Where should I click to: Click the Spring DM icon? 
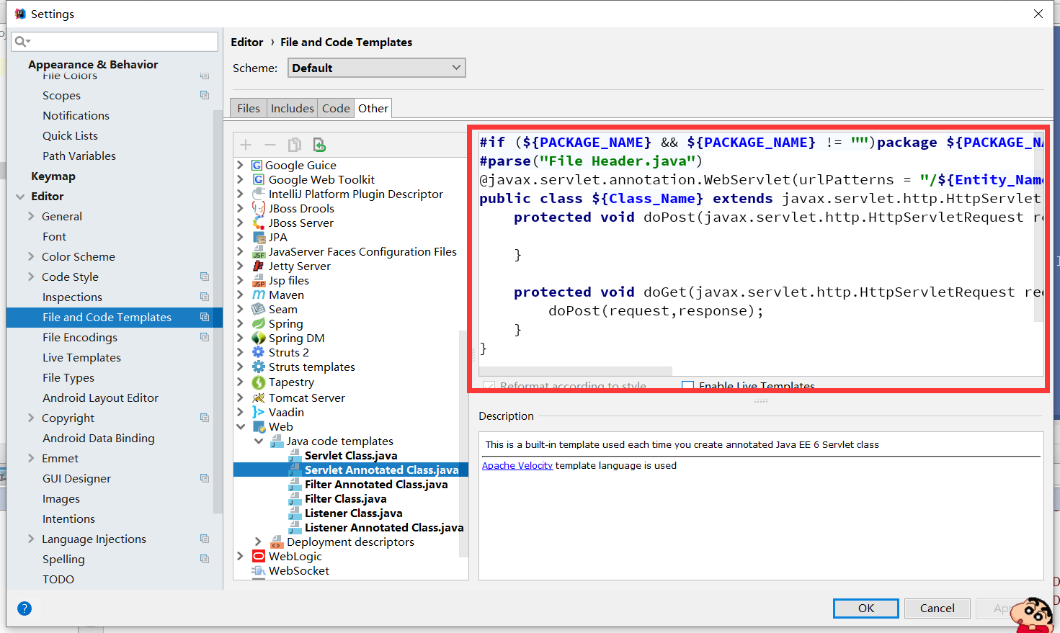(x=258, y=338)
